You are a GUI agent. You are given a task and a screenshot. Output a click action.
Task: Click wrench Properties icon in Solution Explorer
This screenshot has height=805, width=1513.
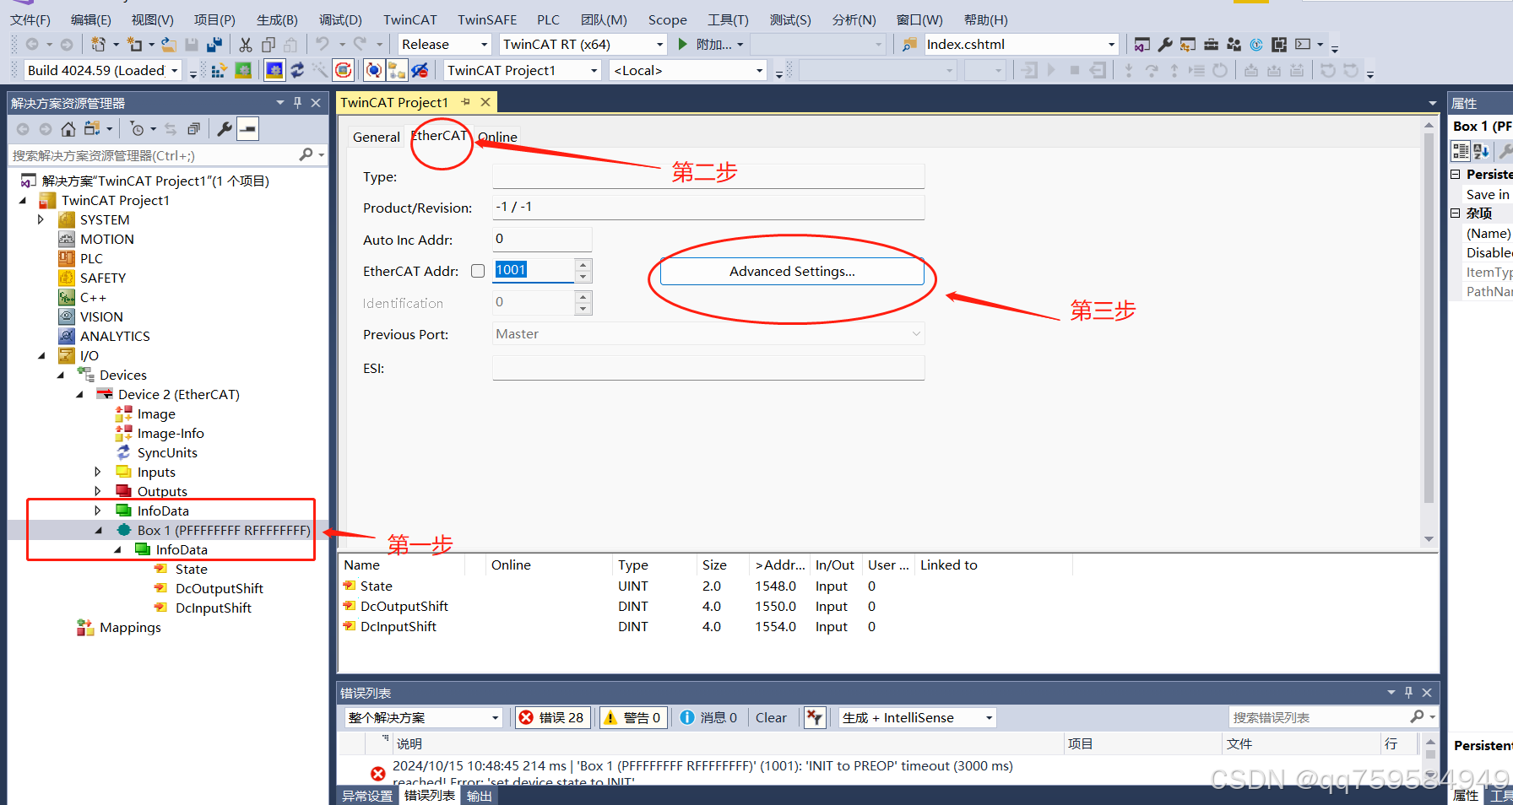[225, 129]
